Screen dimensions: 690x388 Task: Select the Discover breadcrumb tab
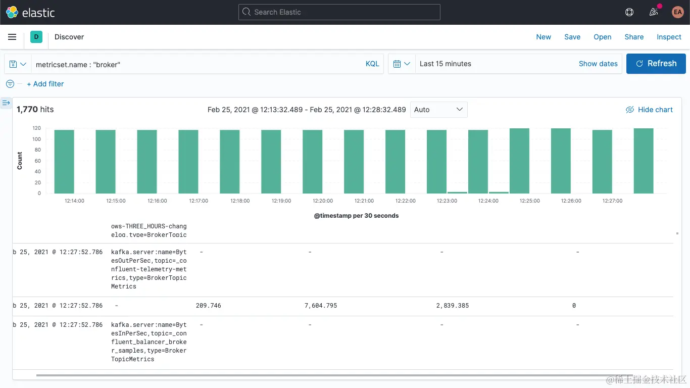69,36
